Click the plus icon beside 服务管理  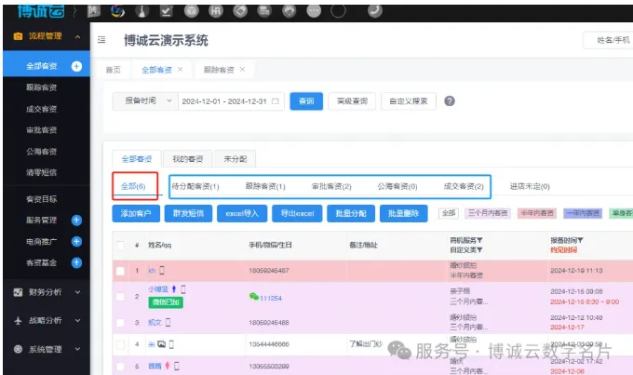[76, 220]
